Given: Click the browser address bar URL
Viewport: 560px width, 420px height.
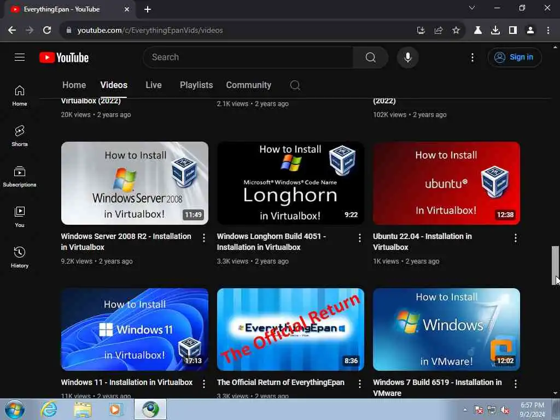Looking at the screenshot, I should (150, 31).
